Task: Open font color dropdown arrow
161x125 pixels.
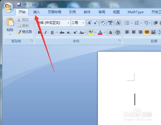Action: pyautogui.click(x=104, y=32)
